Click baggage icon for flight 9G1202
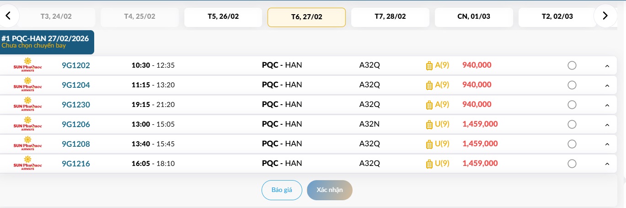 [x=429, y=65]
